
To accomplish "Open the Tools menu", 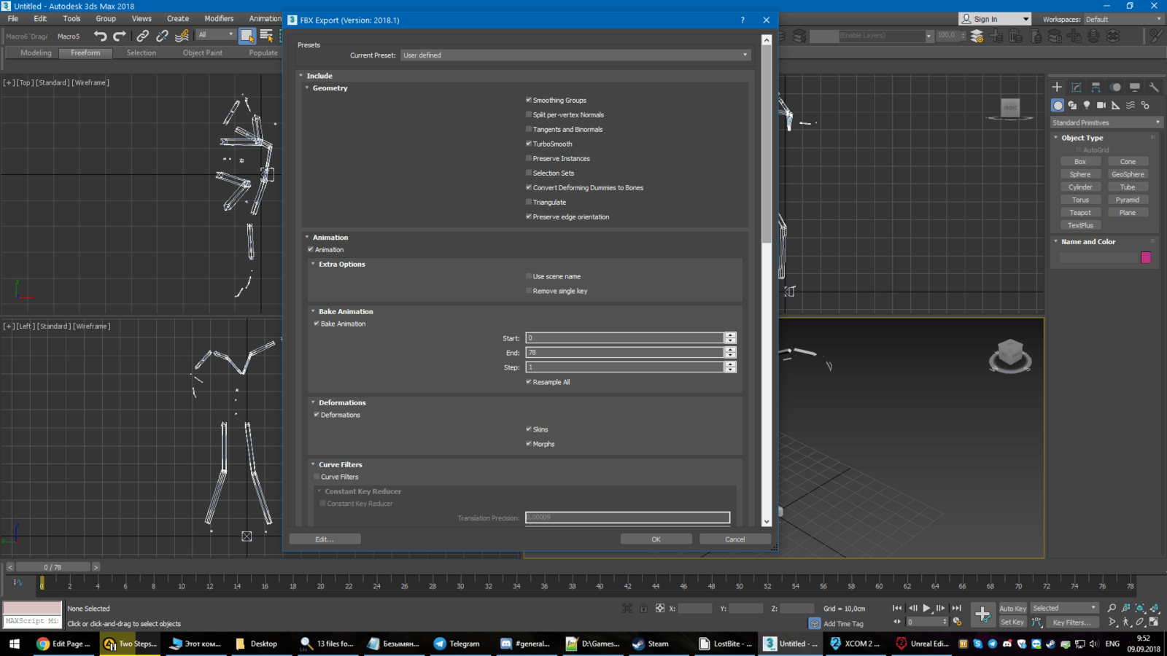I will (x=71, y=19).
